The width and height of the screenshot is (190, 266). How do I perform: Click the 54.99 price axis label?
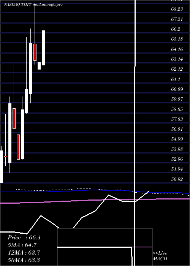[177, 139]
